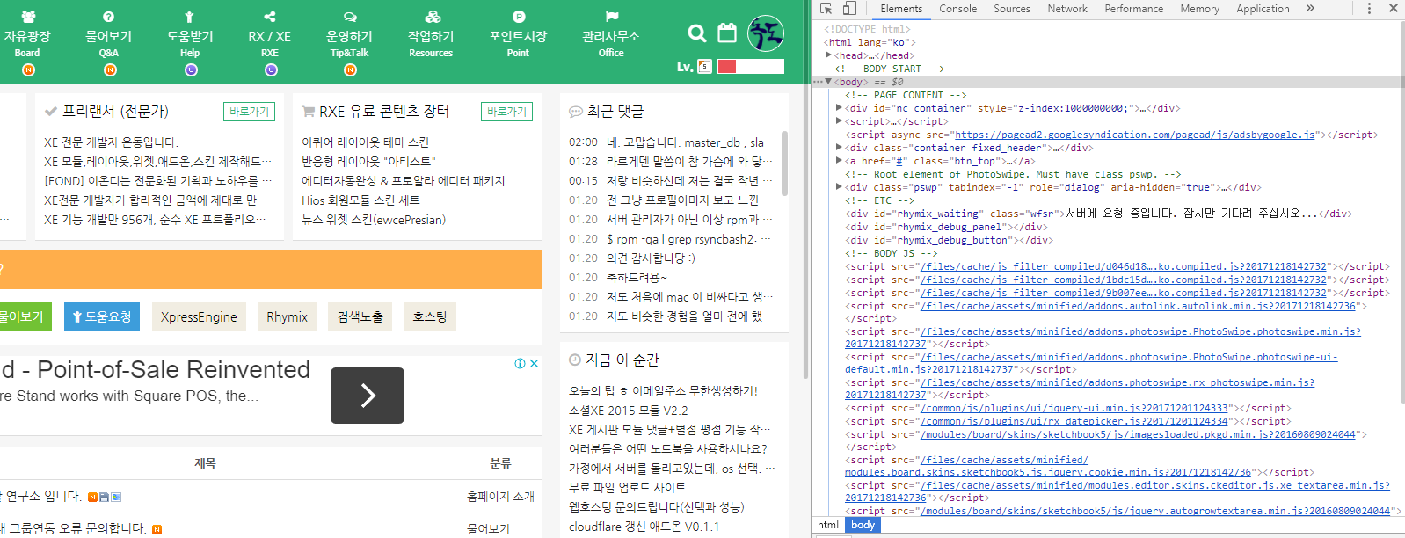Image resolution: width=1405 pixels, height=538 pixels.
Task: Open the DevTools three-dot options menu
Action: click(1369, 9)
